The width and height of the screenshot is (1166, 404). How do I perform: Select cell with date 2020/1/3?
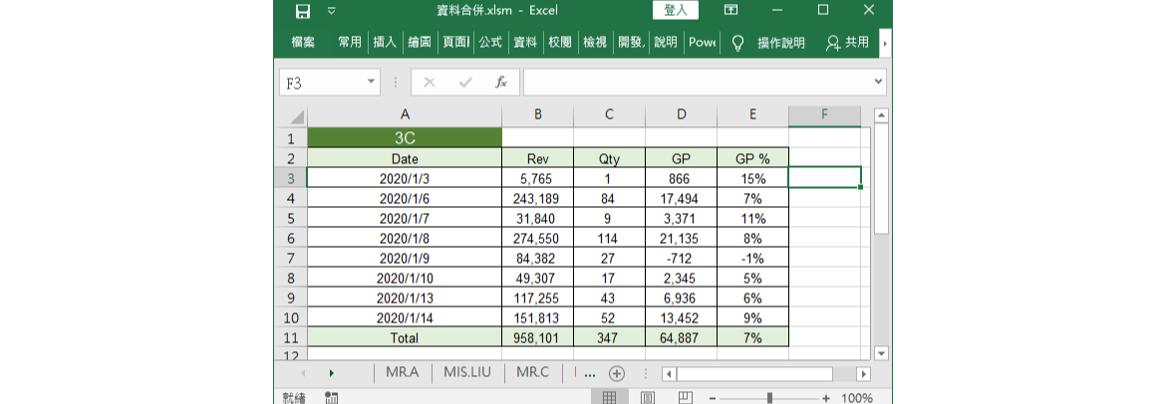[405, 178]
